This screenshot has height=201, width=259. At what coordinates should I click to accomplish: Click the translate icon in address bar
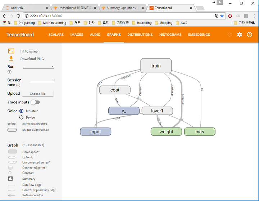coord(217,16)
